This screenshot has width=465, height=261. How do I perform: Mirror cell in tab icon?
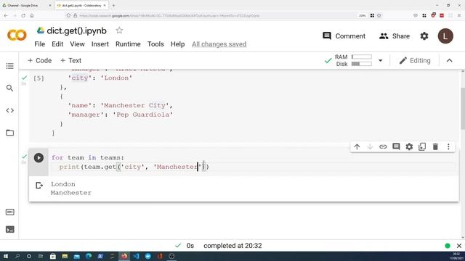(x=422, y=146)
